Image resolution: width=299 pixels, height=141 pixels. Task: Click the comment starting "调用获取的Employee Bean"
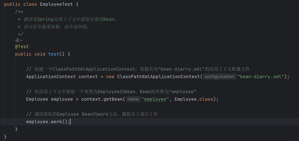tap(92, 114)
